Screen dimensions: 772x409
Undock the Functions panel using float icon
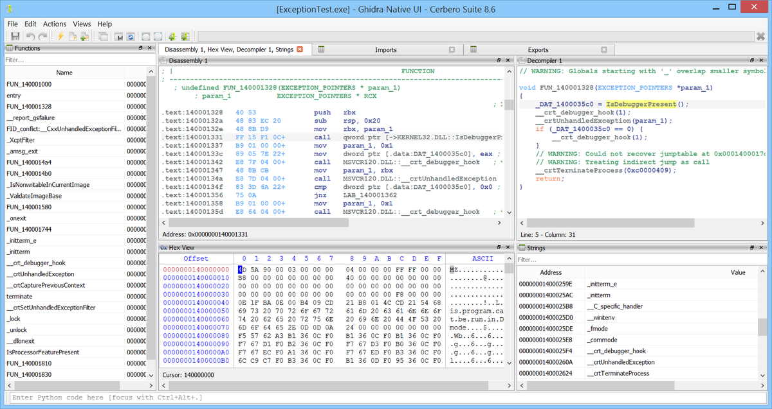click(140, 48)
